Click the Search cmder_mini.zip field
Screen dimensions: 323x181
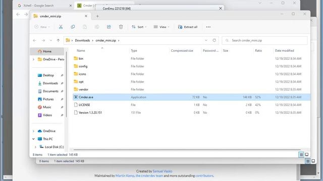(x=264, y=40)
